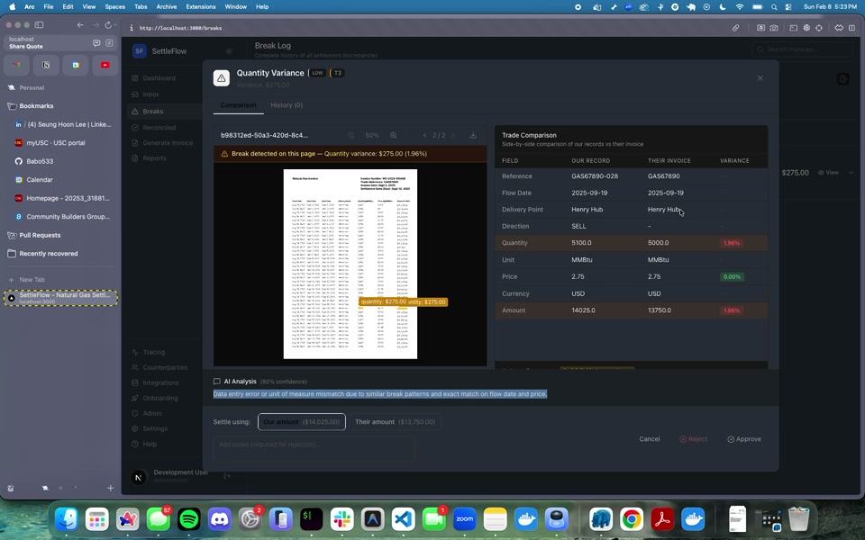Approve the quantity variance break
865x540 pixels.
pos(744,439)
